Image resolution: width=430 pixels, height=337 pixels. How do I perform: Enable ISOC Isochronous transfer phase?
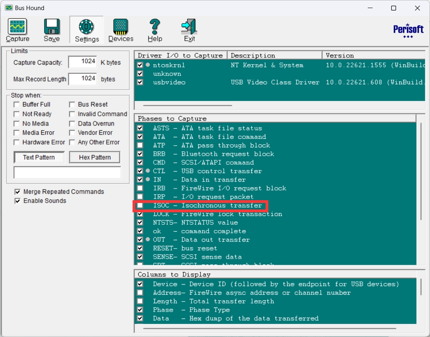pos(140,205)
